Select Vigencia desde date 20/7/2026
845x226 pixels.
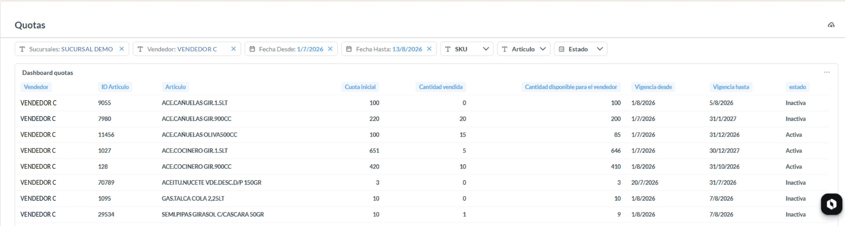(645, 183)
